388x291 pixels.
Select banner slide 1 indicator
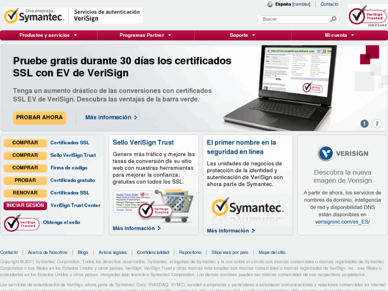click(365, 123)
